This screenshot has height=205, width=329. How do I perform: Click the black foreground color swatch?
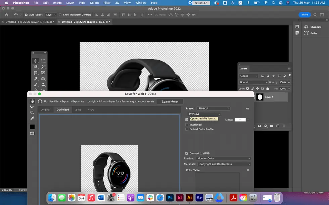point(32,126)
